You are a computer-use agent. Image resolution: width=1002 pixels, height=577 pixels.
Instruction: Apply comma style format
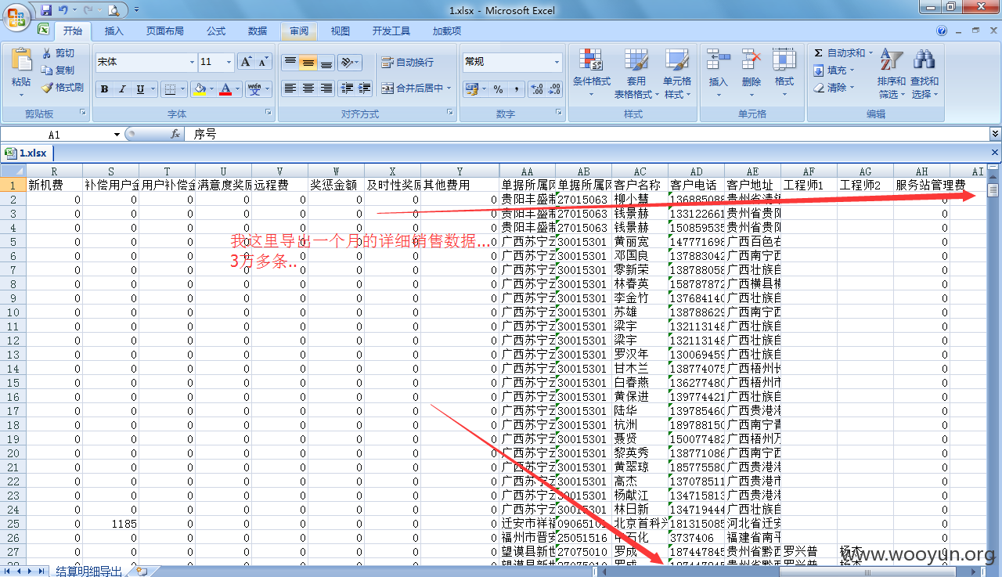click(x=517, y=89)
